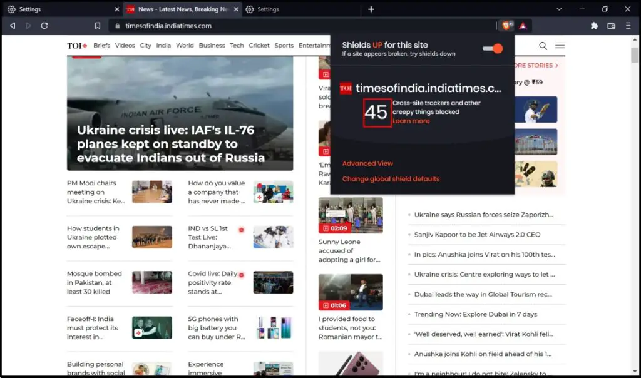Click Learn more in Shields panel
Image resolution: width=641 pixels, height=378 pixels.
tap(411, 121)
